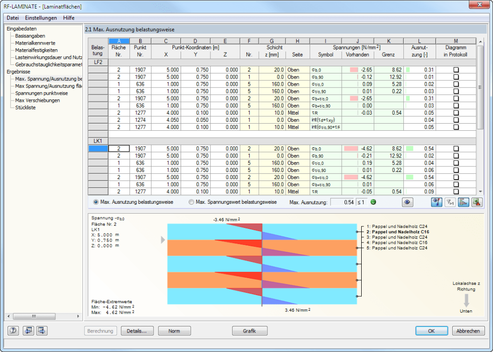The width and height of the screenshot is (493, 352).
Task: Select Max. Spannungswert belastungsweise radio option
Action: click(x=233, y=202)
